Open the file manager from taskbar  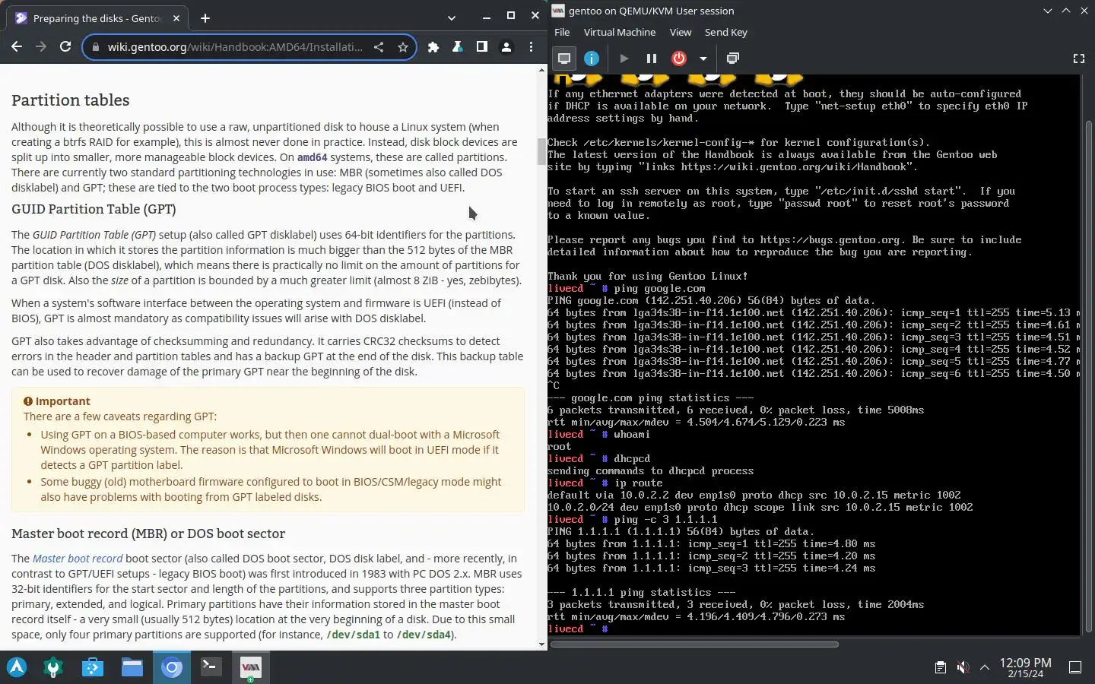[132, 667]
